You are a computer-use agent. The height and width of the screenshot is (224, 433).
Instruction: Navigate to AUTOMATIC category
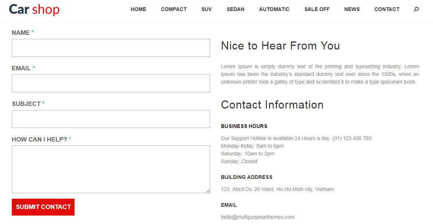coord(274,9)
